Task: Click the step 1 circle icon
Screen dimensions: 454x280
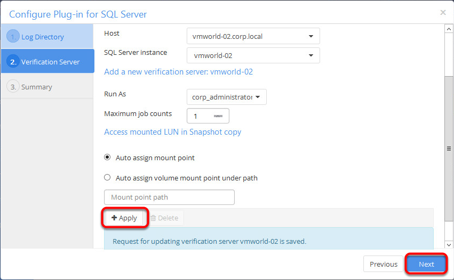Action: 13,37
